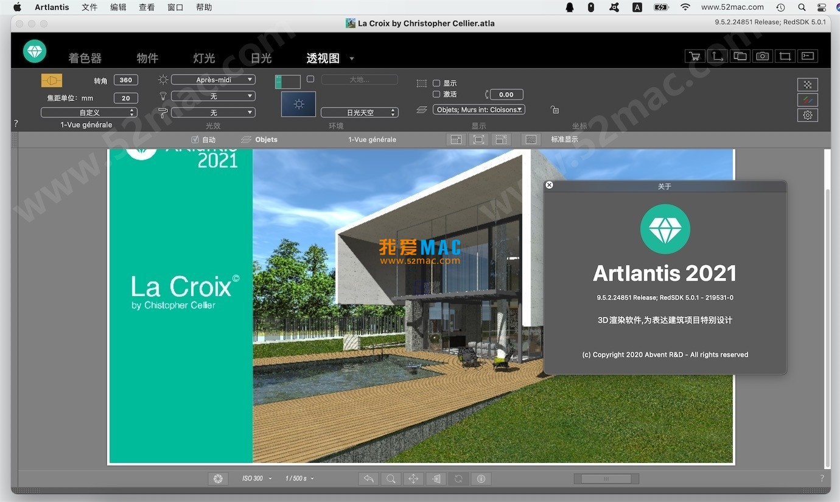Viewport: 840px width, 502px height.
Task: Open the 帮助 menu
Action: coord(204,7)
